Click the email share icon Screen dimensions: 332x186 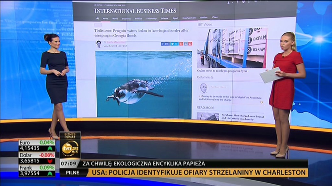pos(186,44)
